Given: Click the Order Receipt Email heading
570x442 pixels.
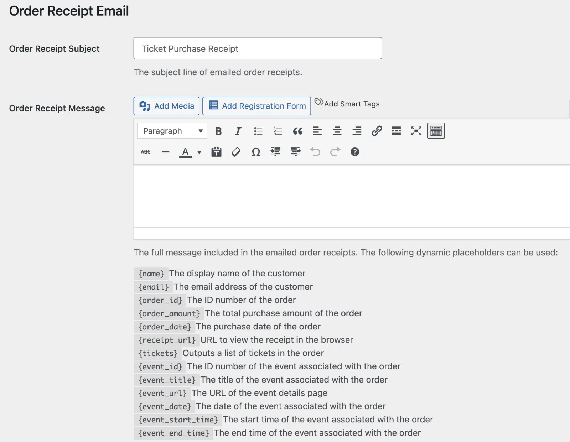Looking at the screenshot, I should pos(69,11).
